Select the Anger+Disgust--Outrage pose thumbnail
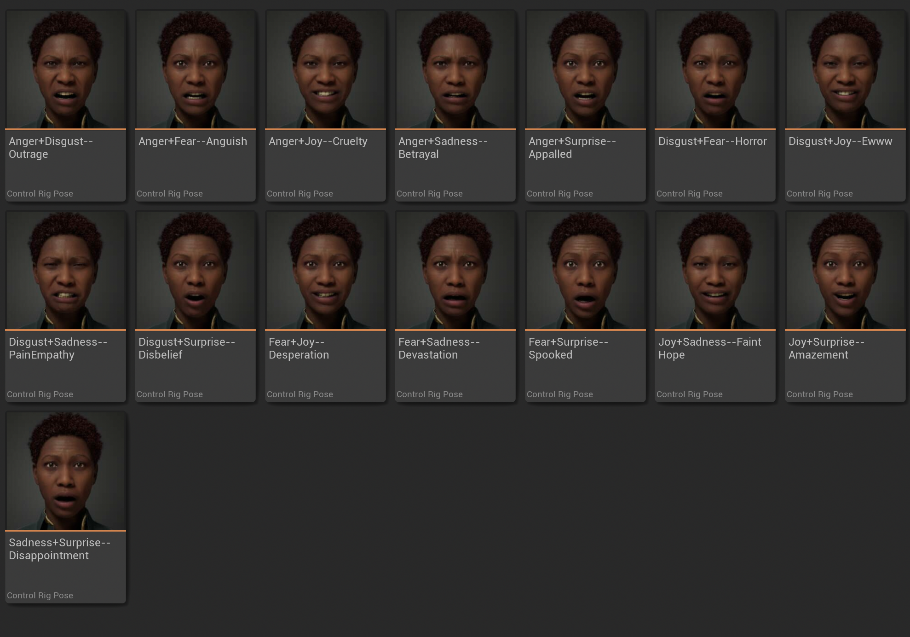 coord(65,69)
